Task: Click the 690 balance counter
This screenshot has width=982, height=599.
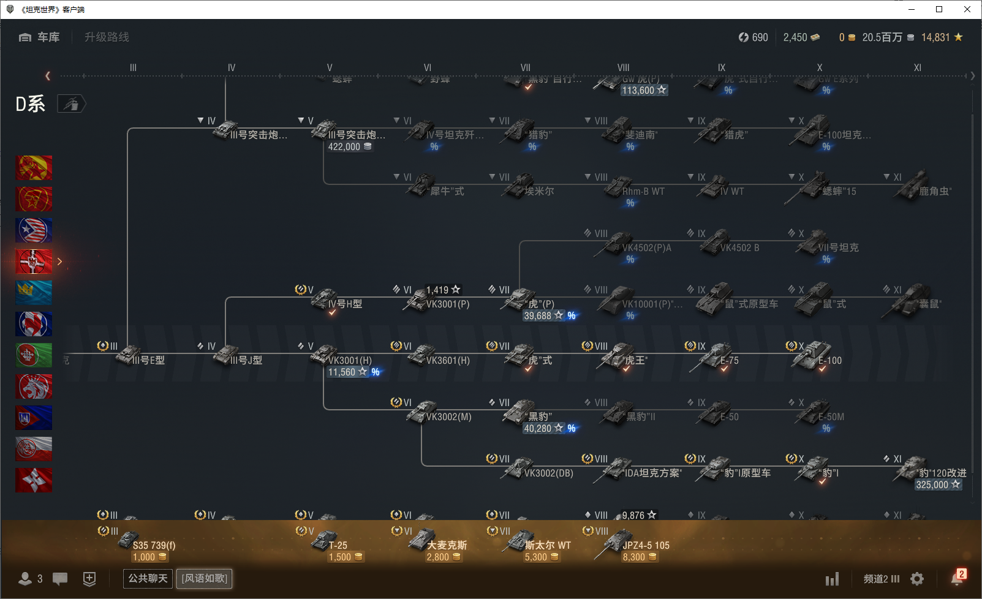Action: click(753, 37)
